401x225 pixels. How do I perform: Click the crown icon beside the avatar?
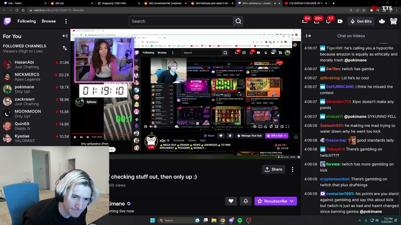pos(382,21)
